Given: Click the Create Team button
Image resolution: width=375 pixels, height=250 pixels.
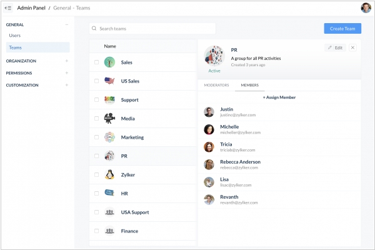Looking at the screenshot, I should click(x=342, y=29).
